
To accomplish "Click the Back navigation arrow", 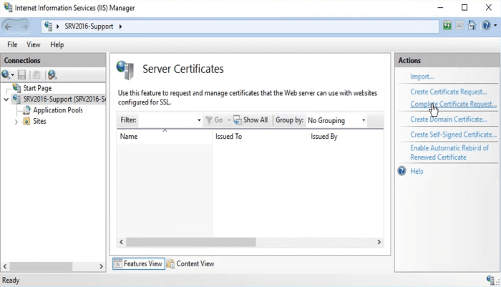I will (9, 26).
